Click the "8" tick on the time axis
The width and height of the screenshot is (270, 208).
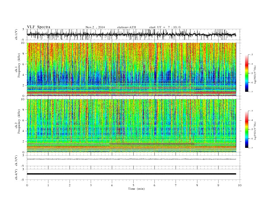(x=197, y=185)
